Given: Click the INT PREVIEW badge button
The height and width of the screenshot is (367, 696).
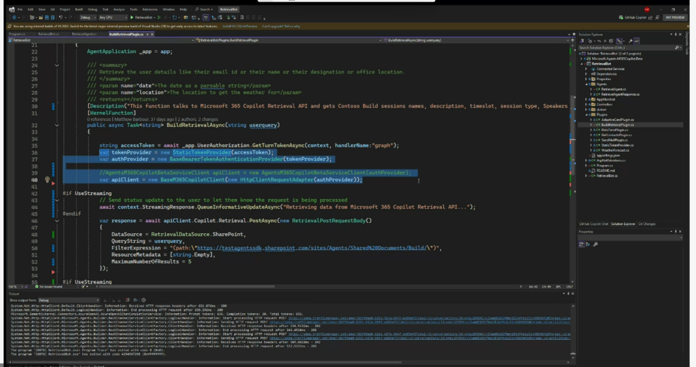Looking at the screenshot, I should coord(675,17).
